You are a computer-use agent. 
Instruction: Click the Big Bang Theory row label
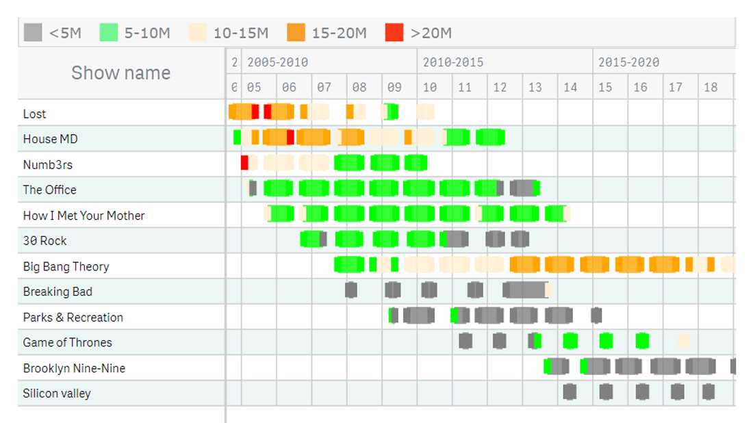pos(66,266)
